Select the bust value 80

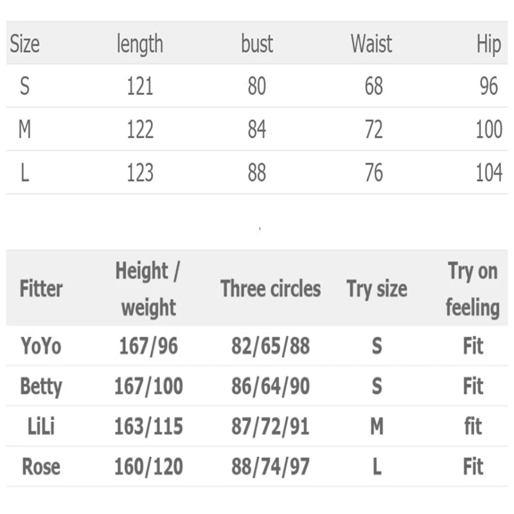257,86
